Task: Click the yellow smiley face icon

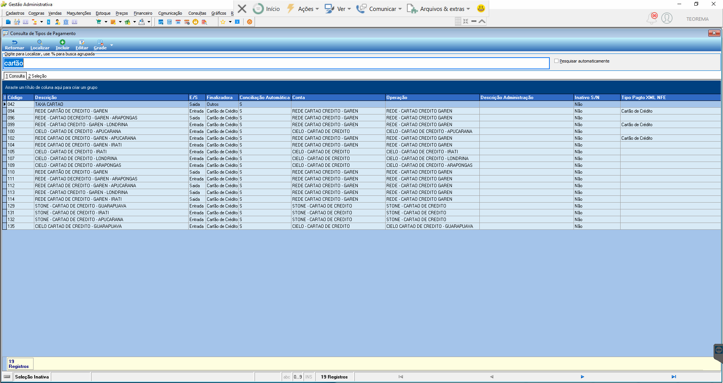Action: [481, 8]
